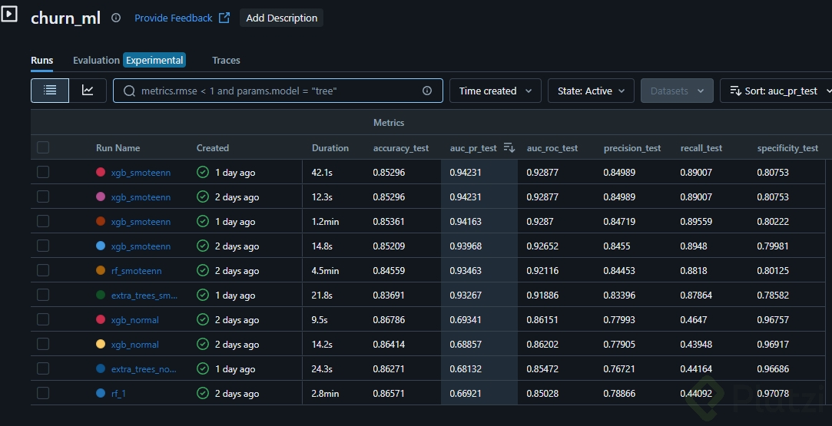Click the Add Description button
Viewport: 832px width, 426px height.
click(281, 18)
